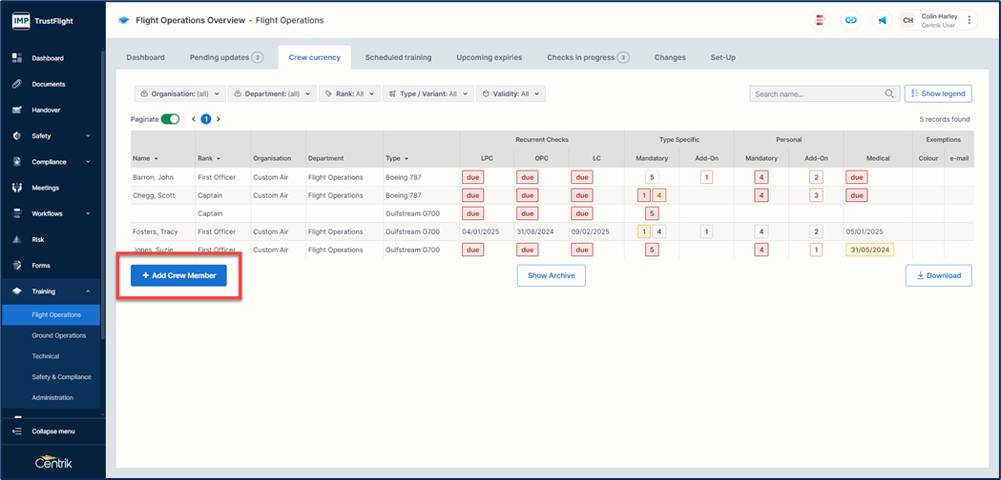Viewport: 1001px width, 480px height.
Task: Open the Changes tab
Action: (670, 57)
